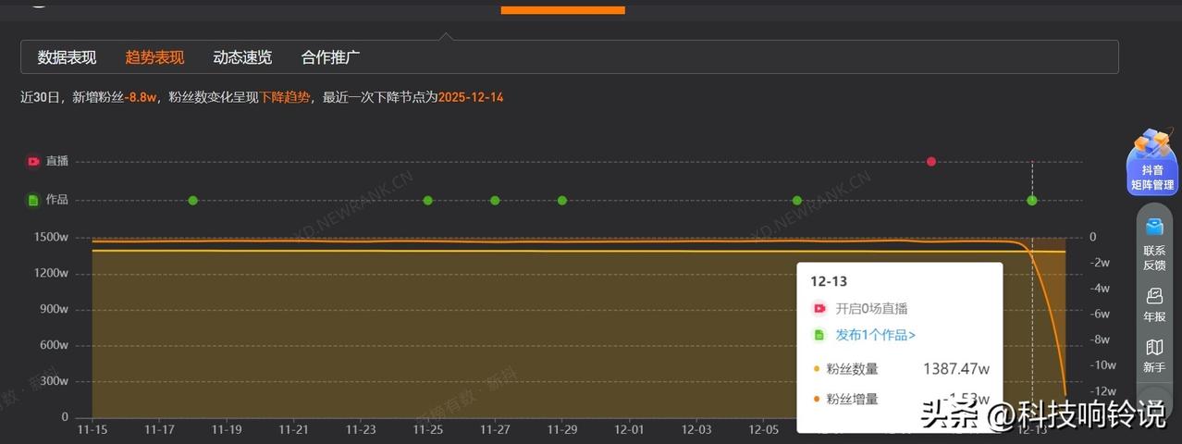Screen dimensions: 1182x444
Task: Click the 作品 dot at 11-27
Action: click(x=495, y=201)
